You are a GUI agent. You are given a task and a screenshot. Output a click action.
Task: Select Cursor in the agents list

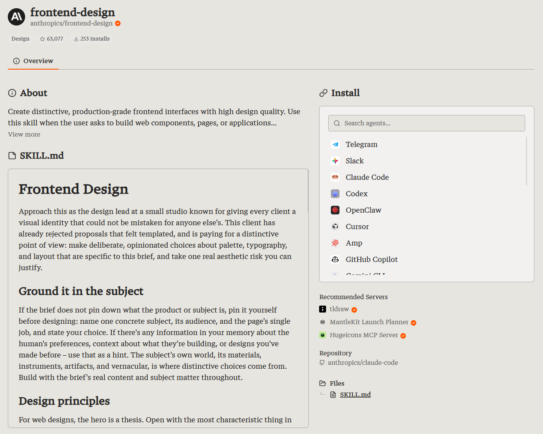[426, 227]
